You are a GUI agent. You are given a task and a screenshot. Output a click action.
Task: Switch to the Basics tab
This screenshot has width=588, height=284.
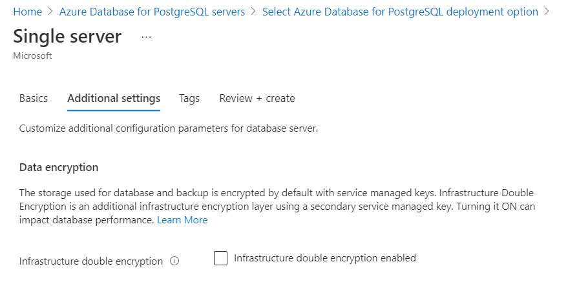coord(34,99)
